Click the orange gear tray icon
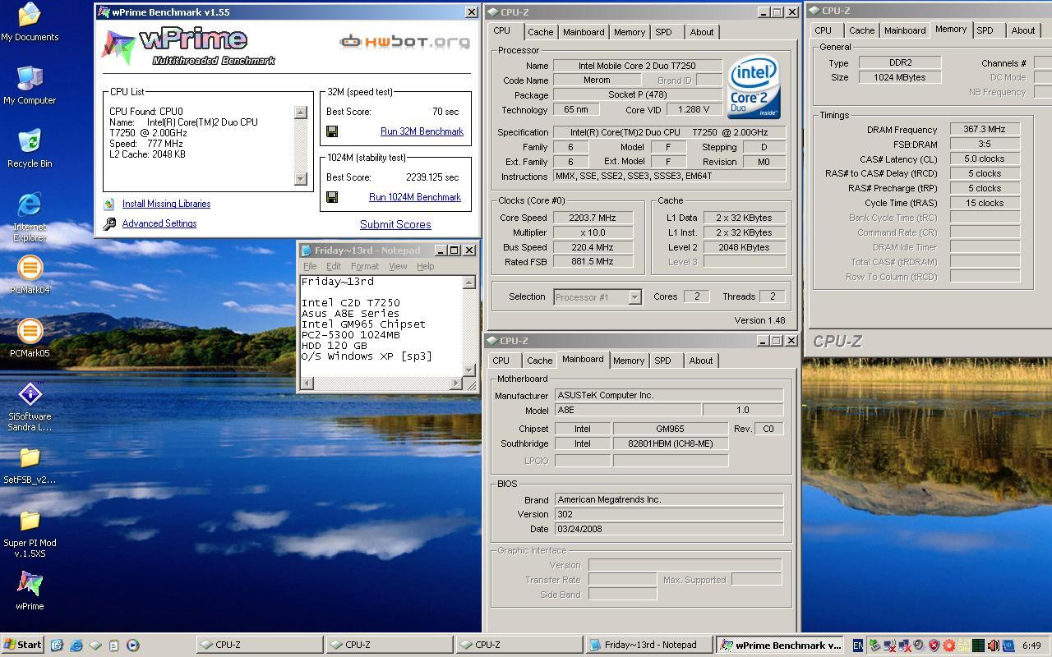Screen dimensions: 1052x657 coord(948,646)
